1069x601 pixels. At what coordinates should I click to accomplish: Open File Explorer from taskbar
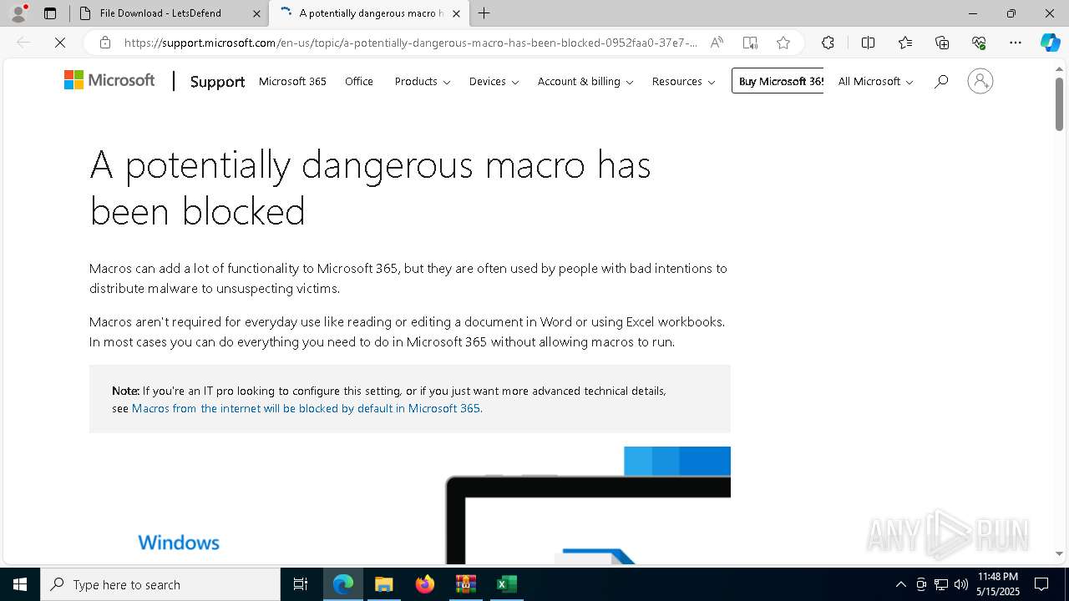(383, 584)
